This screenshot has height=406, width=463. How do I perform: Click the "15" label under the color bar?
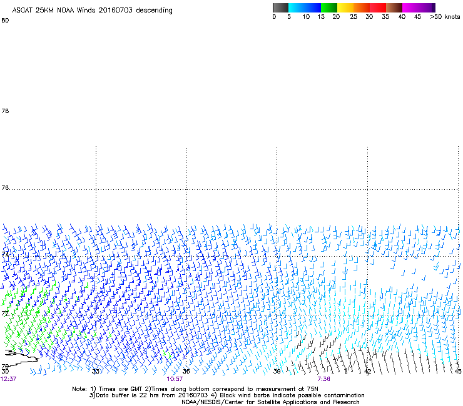(321, 17)
